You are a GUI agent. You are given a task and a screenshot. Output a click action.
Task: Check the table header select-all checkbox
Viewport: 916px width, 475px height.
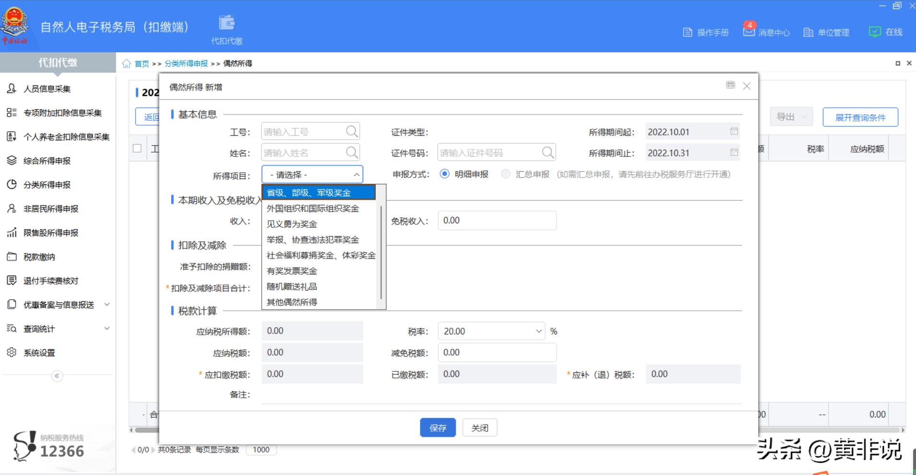point(137,148)
